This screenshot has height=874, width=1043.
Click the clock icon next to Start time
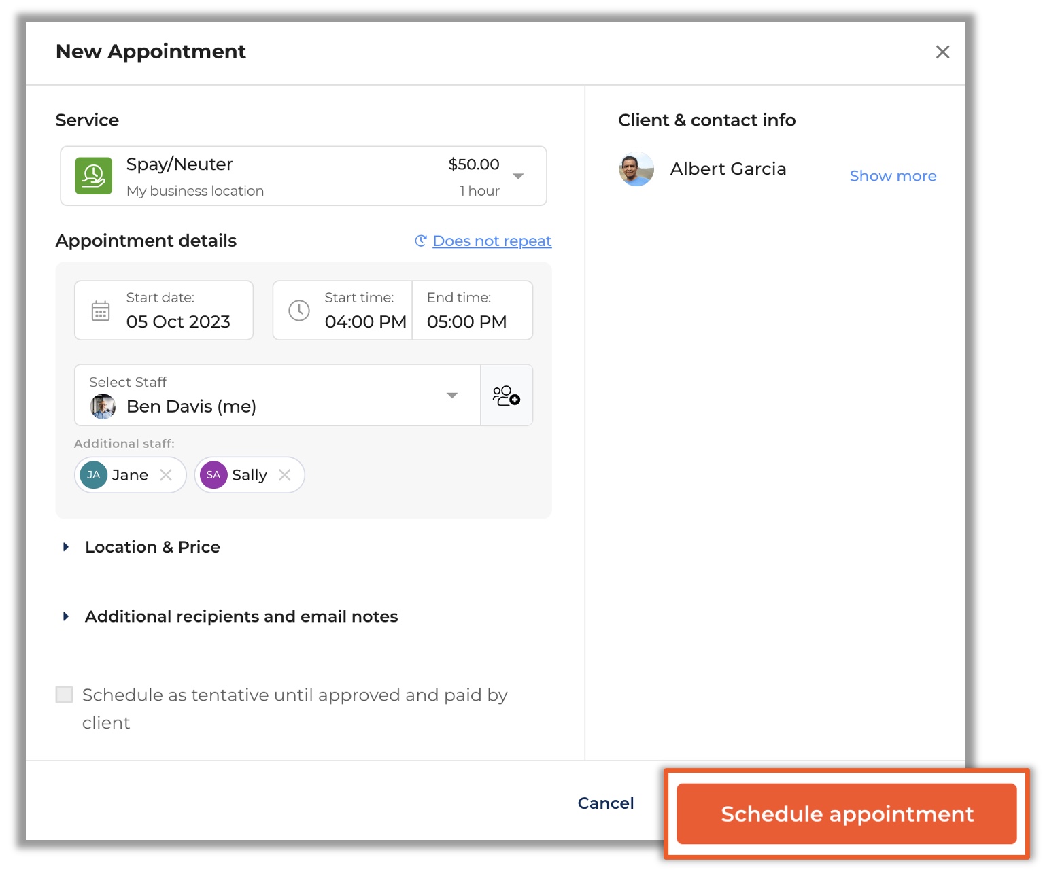(299, 310)
